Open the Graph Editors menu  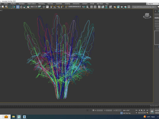click(x=31, y=4)
